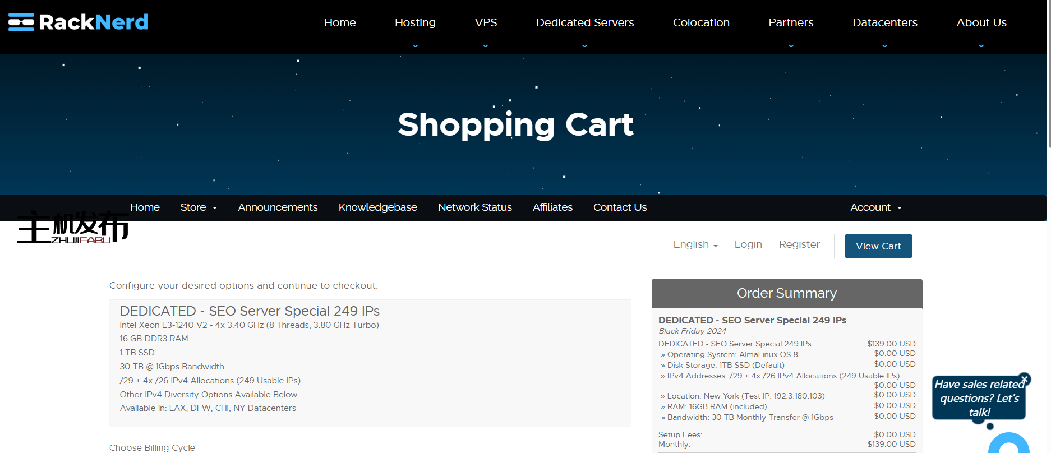The image size is (1051, 453).
Task: Open the Announcements page
Action: click(278, 207)
